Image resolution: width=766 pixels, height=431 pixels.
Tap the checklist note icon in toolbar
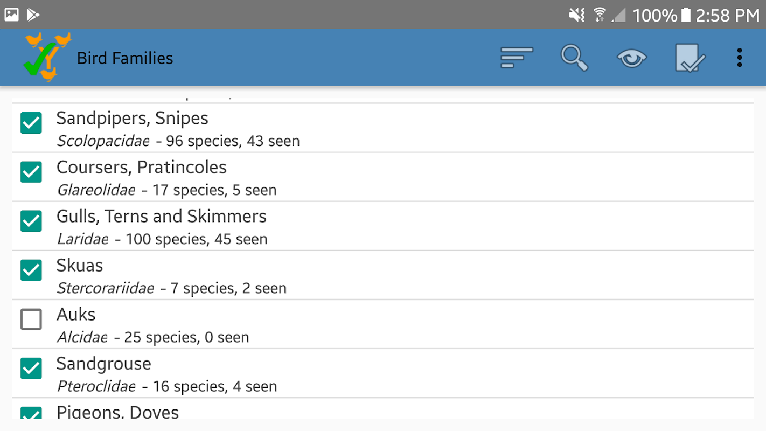(x=690, y=58)
